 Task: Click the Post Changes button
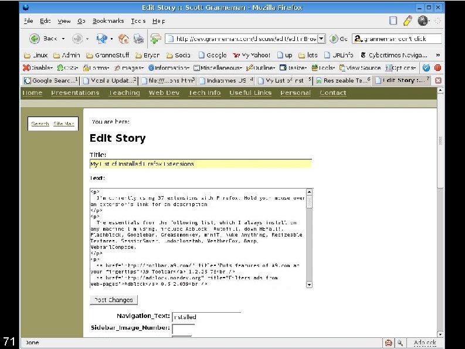coord(114,300)
